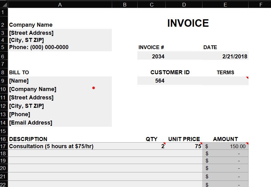Click the 'INVOICE #' label
Screen dimensions: 271x187
tap(151, 47)
